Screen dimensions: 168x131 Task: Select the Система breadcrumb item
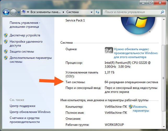pos(72,12)
